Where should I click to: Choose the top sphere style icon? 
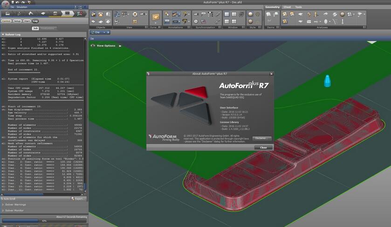(251, 14)
